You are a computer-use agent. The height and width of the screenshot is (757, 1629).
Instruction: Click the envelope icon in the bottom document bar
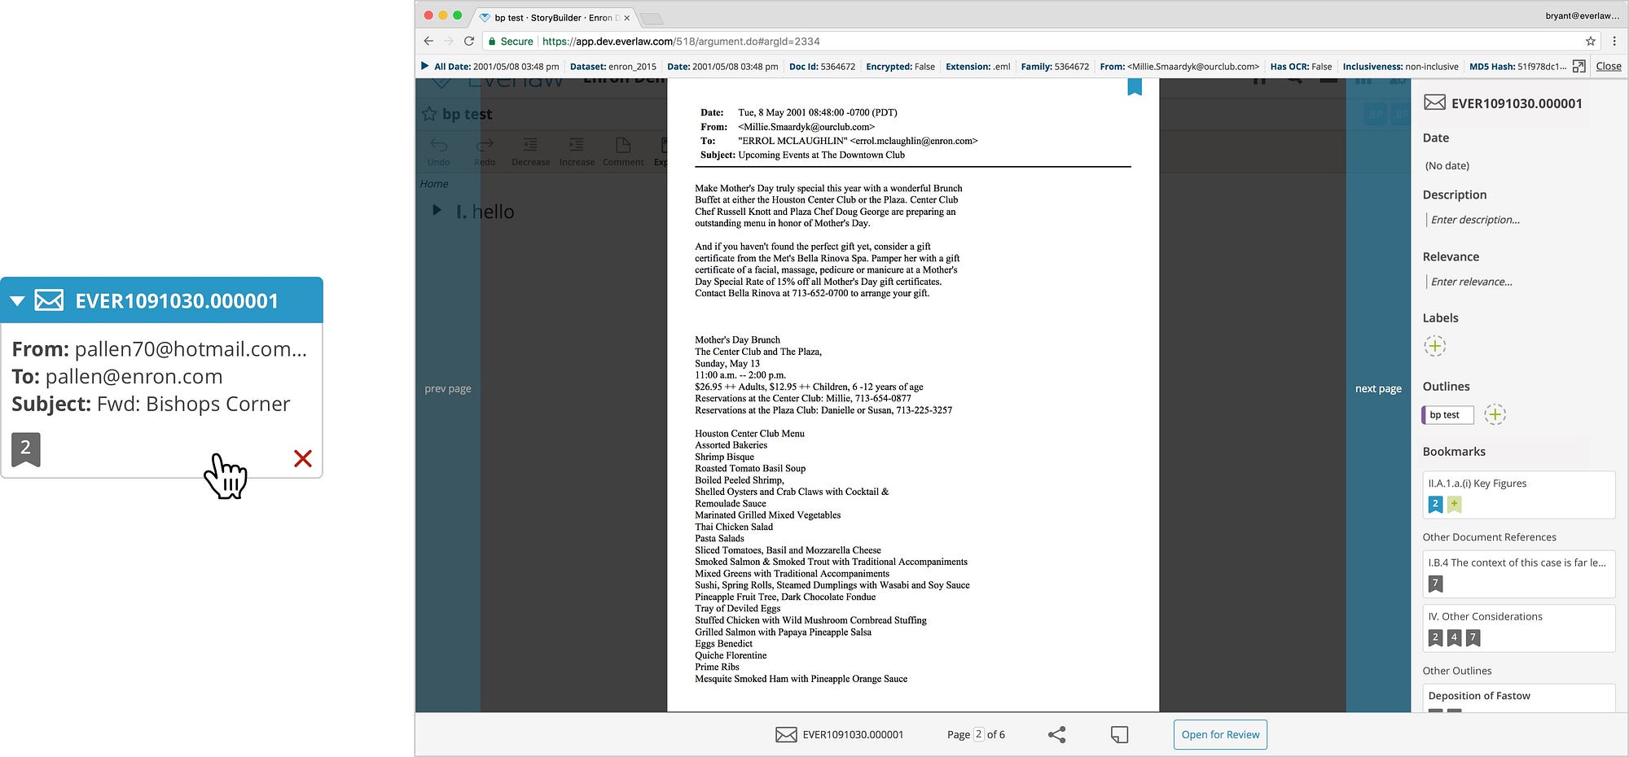(x=786, y=735)
